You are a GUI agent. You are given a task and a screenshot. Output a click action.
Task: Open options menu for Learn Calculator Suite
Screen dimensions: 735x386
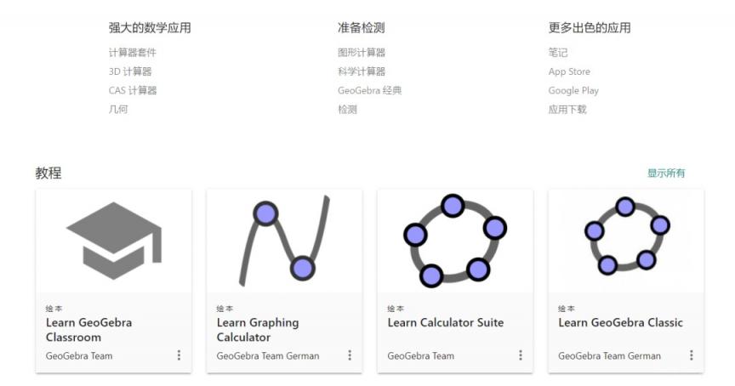(x=521, y=355)
